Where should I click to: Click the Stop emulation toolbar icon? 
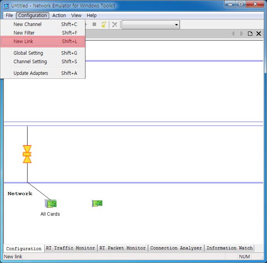point(94,24)
